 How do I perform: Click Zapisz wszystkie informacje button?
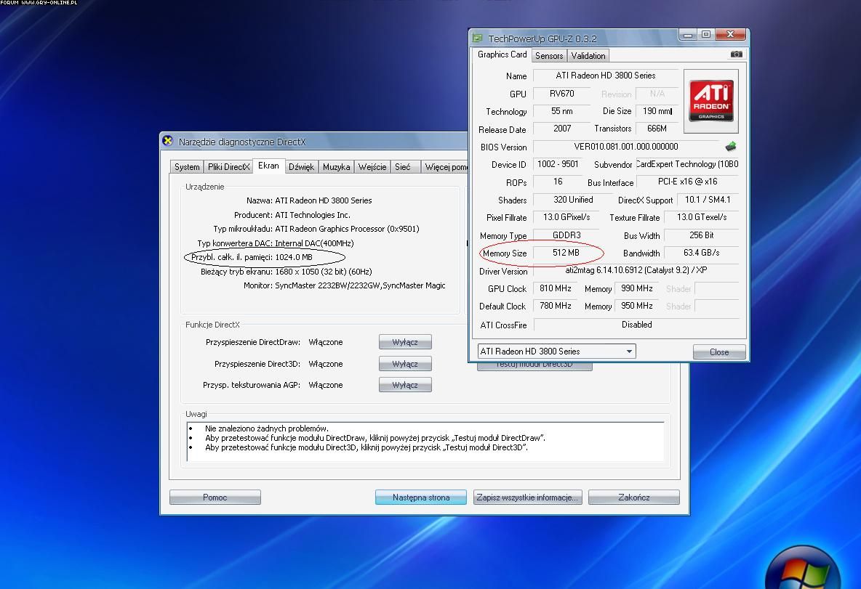coord(527,497)
